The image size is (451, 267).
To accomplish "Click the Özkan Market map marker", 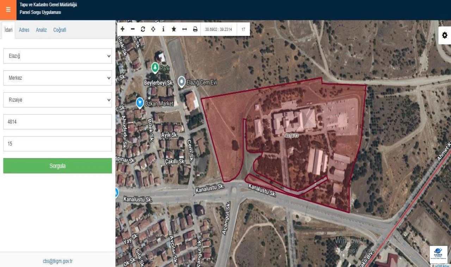I will click(x=140, y=103).
